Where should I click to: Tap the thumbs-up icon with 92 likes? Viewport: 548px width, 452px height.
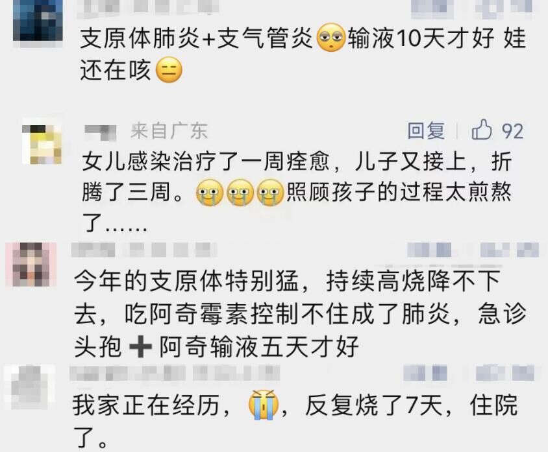(482, 130)
